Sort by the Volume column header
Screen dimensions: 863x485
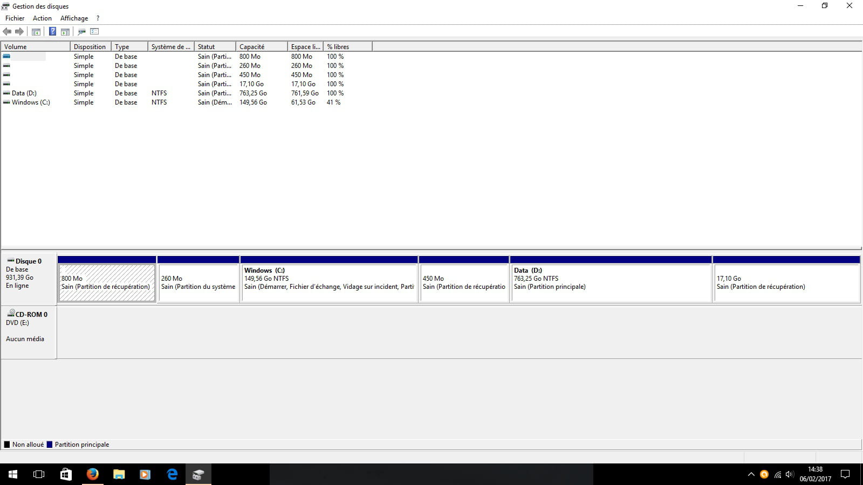tap(36, 47)
